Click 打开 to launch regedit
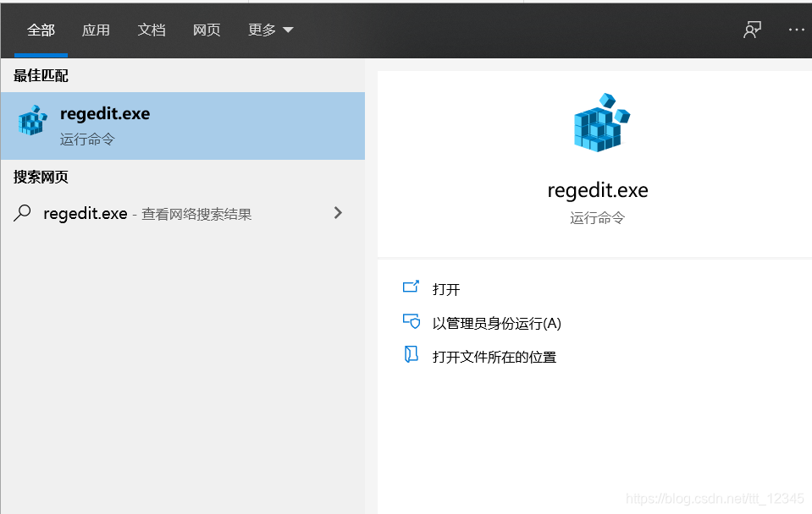812x514 pixels. tap(446, 289)
